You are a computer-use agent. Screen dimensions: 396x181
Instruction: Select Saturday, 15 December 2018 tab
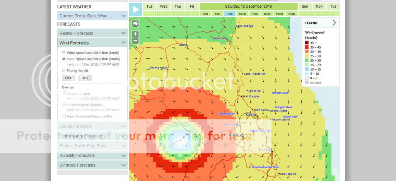pos(249,7)
